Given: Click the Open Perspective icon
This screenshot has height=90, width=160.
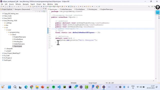Looking at the screenshot, I should point(152,6).
